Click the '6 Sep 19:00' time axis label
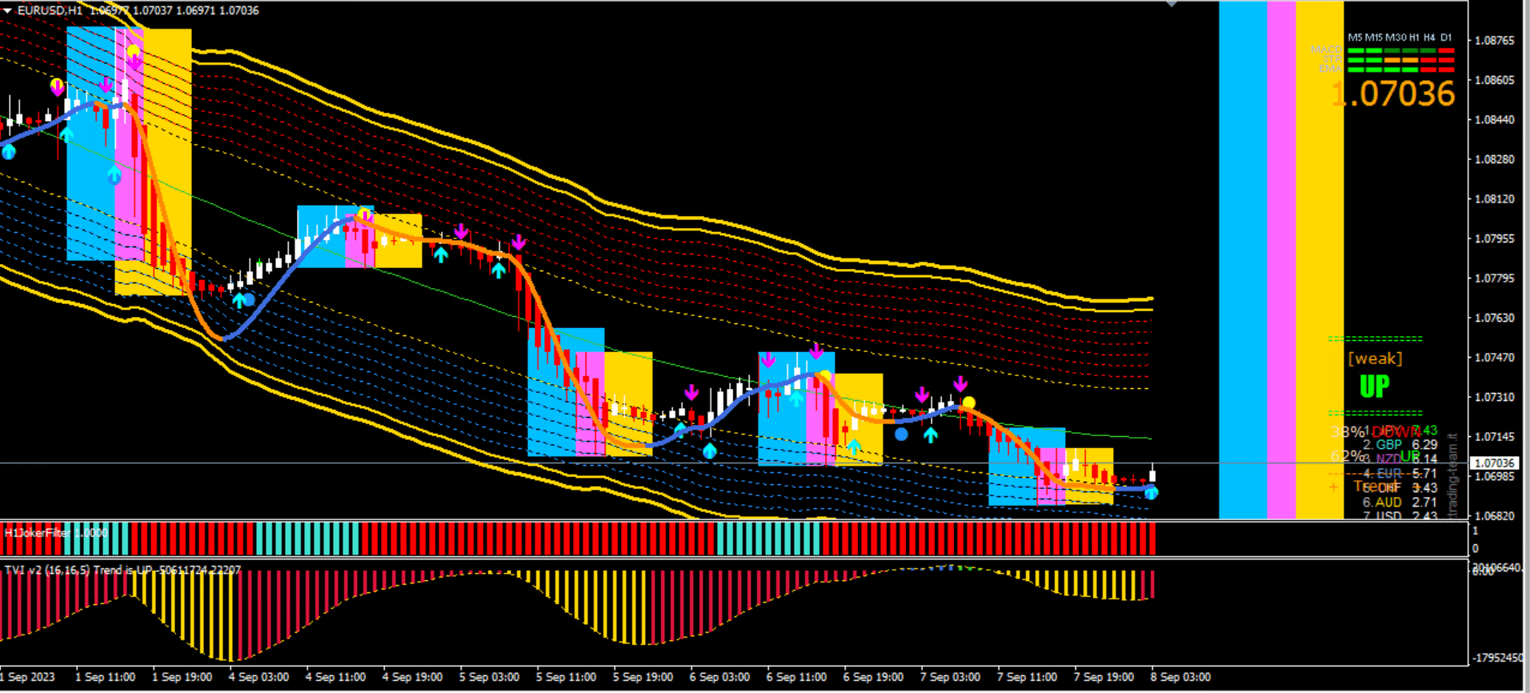The height and width of the screenshot is (693, 1530). point(873,677)
